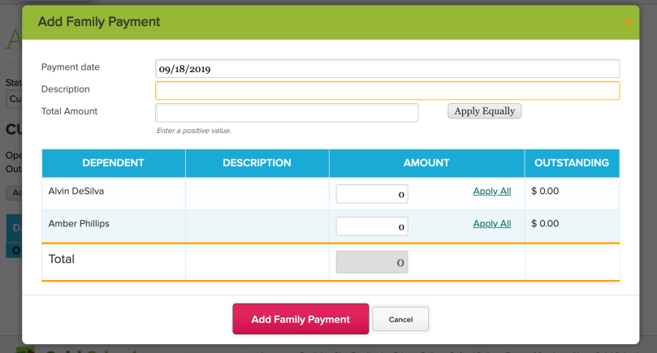Click Apply All for Amber Phillips

click(491, 224)
